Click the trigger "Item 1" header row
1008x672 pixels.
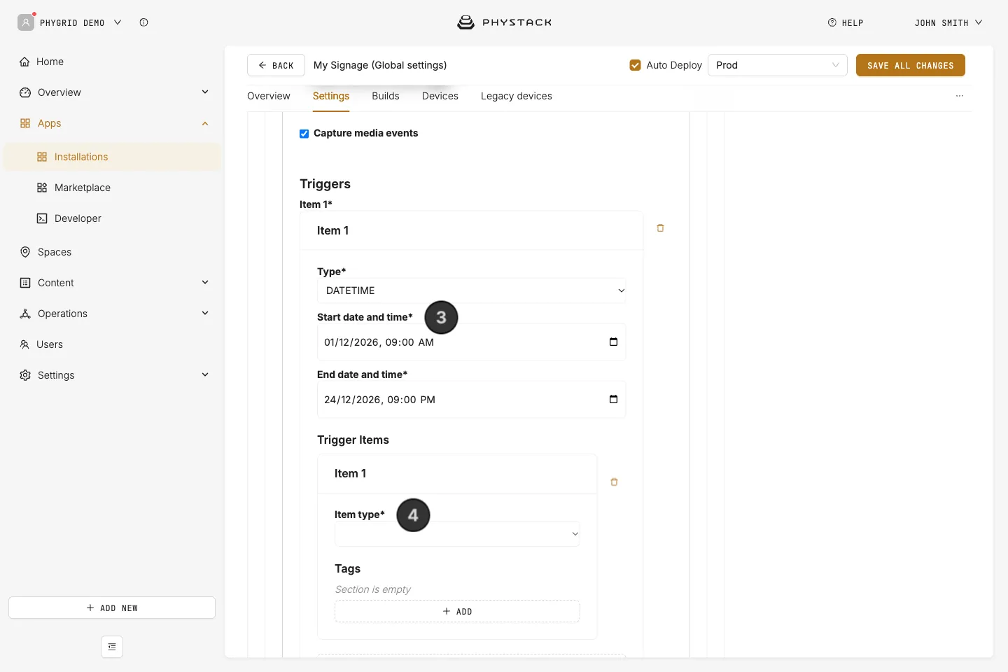pos(472,230)
